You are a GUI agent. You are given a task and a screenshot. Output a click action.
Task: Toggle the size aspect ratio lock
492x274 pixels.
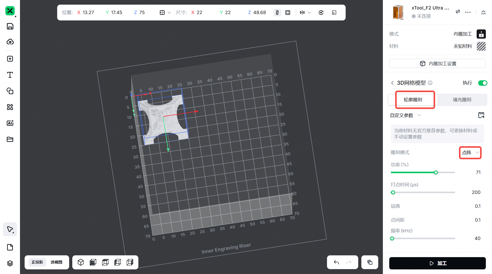pyautogui.click(x=277, y=13)
